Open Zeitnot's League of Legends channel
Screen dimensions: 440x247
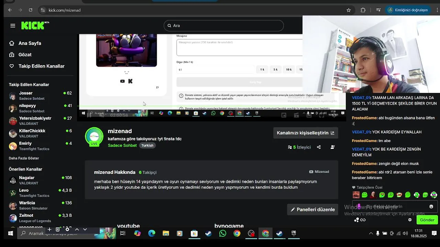tap(41, 218)
